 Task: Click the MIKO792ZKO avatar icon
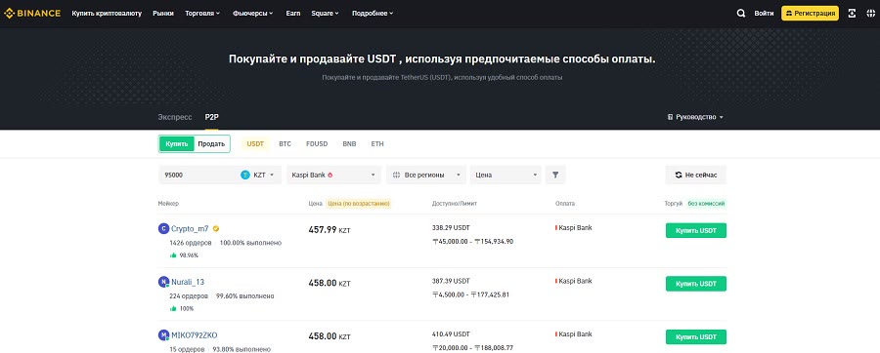pyautogui.click(x=163, y=335)
